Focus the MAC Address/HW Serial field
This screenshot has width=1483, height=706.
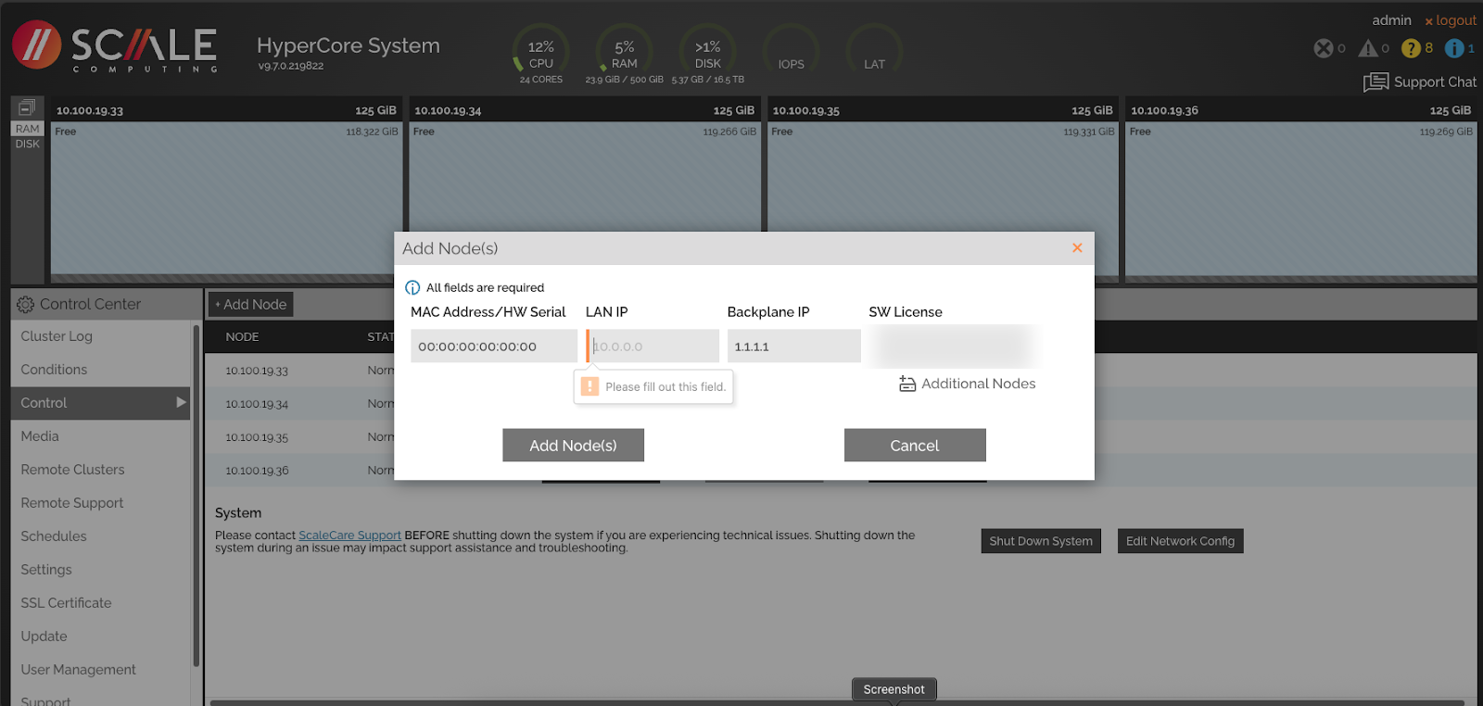click(494, 347)
